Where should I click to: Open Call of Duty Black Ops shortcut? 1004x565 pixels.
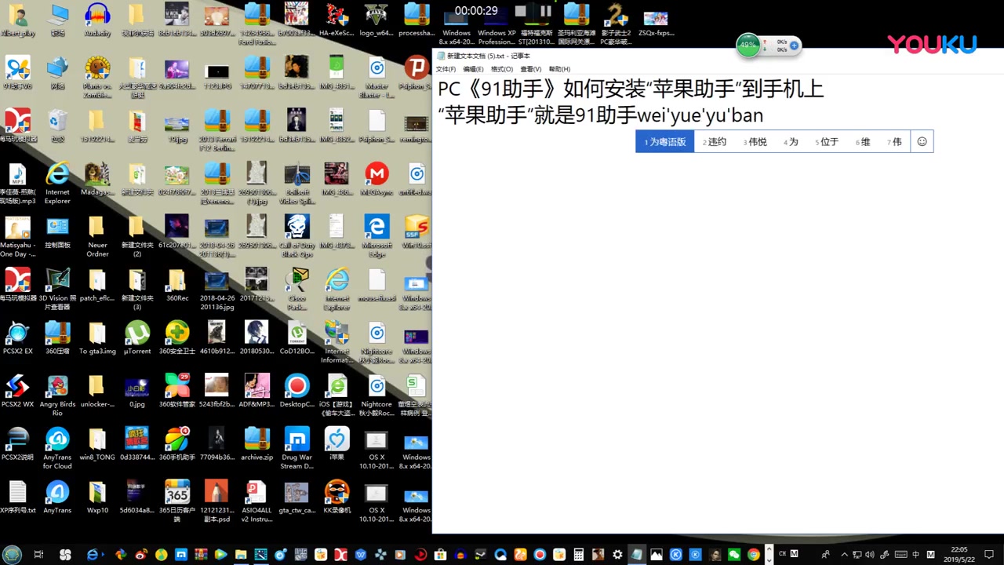(x=296, y=236)
